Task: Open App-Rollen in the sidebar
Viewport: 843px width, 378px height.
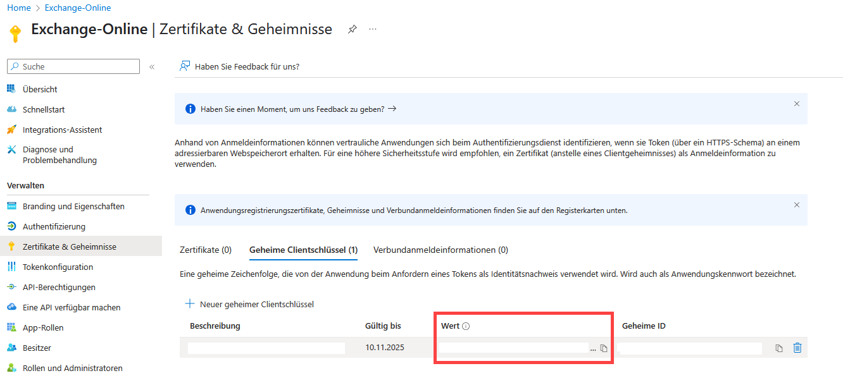Action: point(43,327)
